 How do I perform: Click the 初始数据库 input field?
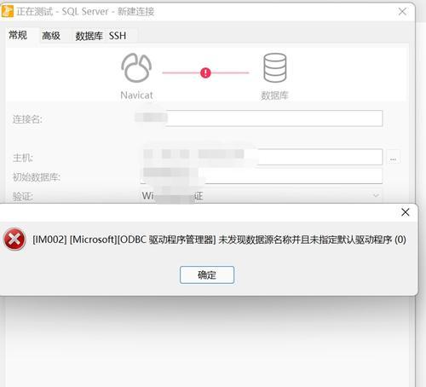pyautogui.click(x=262, y=176)
